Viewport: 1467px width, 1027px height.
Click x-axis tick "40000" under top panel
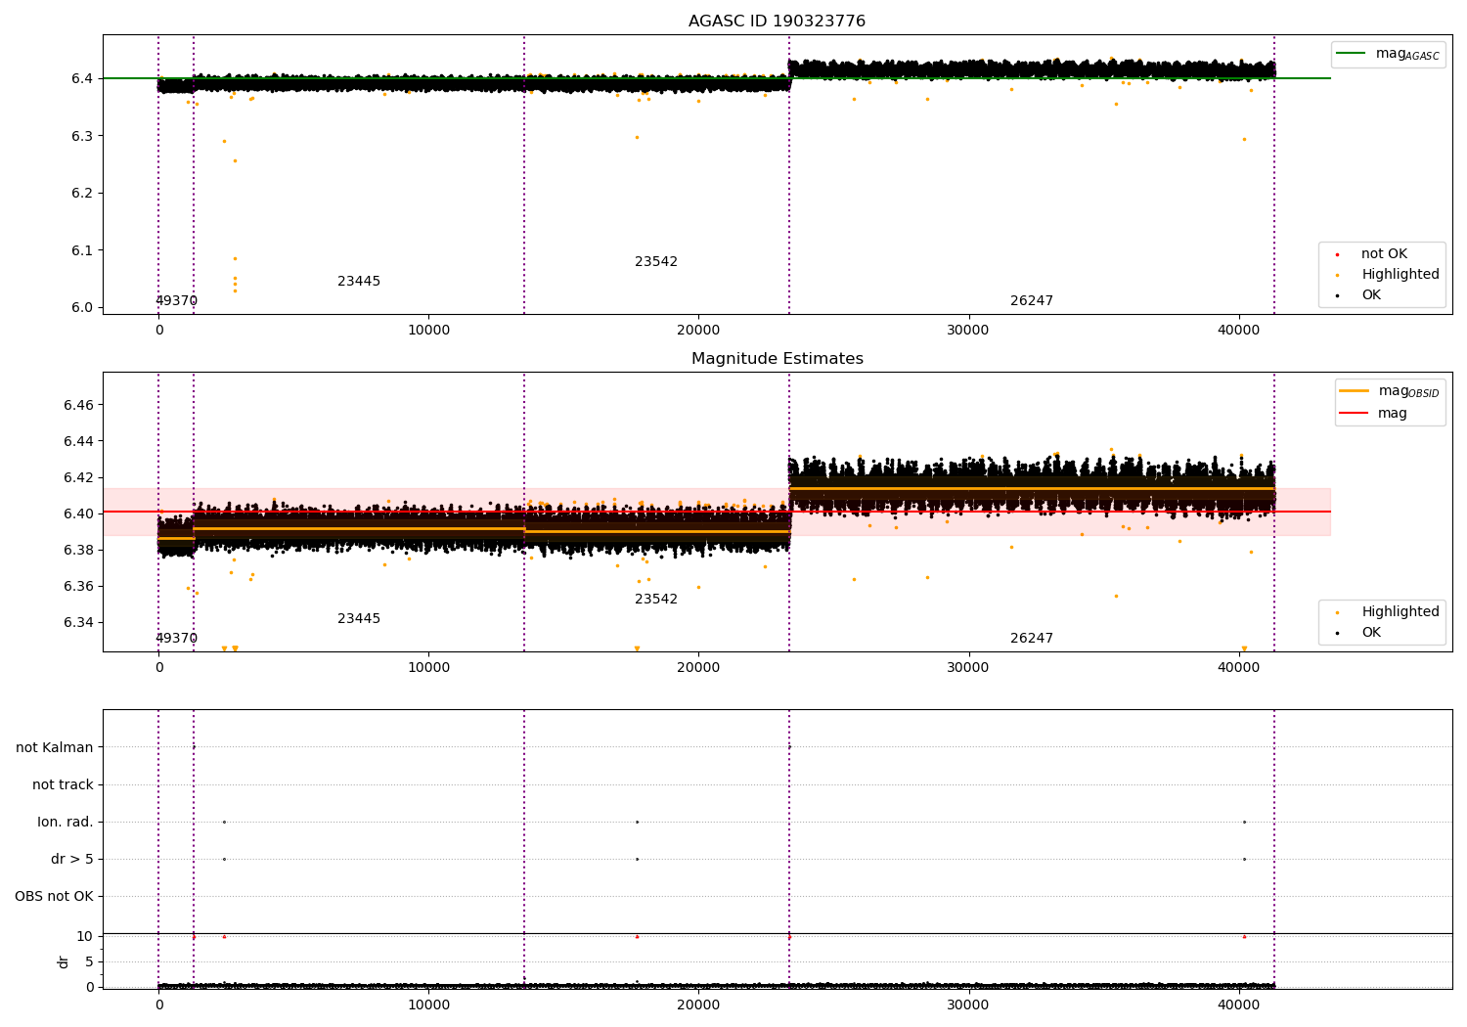[1239, 331]
